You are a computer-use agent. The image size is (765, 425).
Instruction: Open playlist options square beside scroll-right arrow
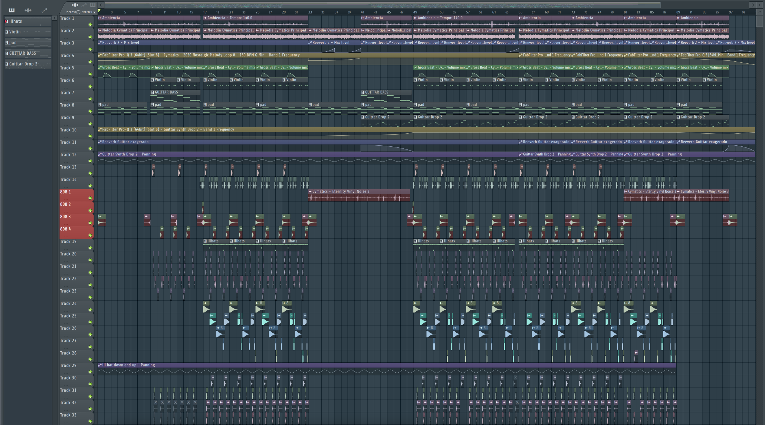coord(759,5)
